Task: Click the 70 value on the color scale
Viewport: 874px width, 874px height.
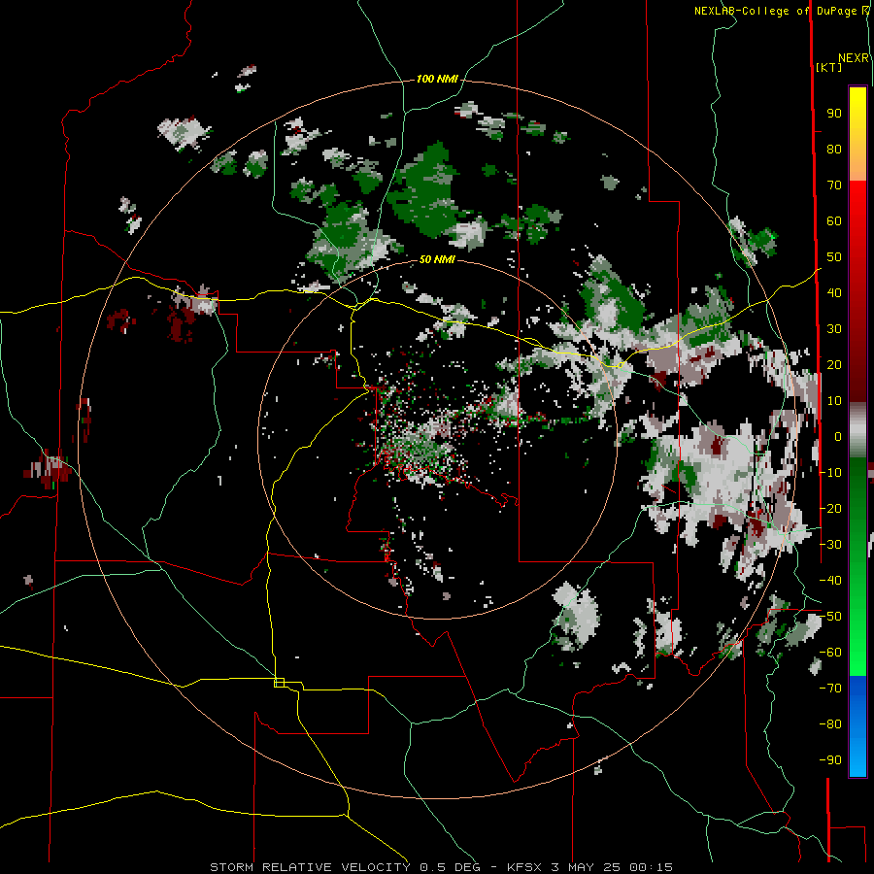Action: click(834, 185)
